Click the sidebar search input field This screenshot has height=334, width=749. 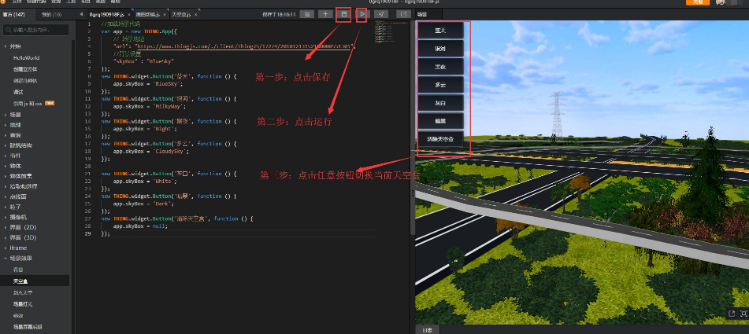(x=35, y=30)
